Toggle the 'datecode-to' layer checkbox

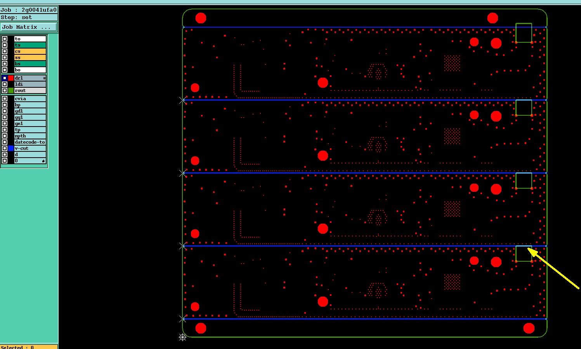(5, 142)
